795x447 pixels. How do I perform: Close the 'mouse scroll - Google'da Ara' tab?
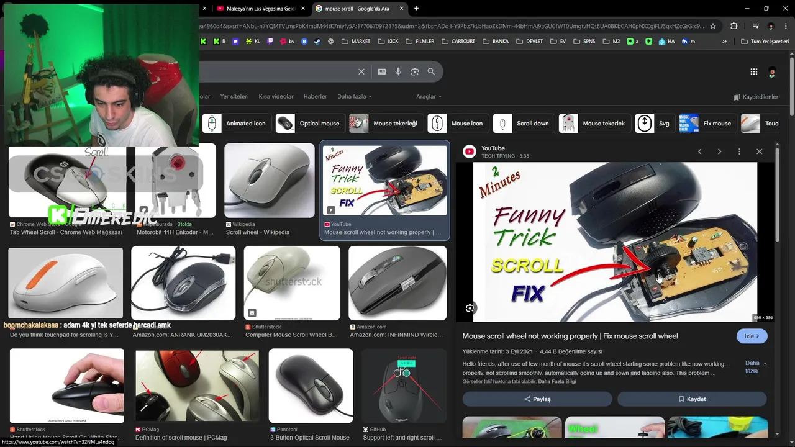[402, 9]
